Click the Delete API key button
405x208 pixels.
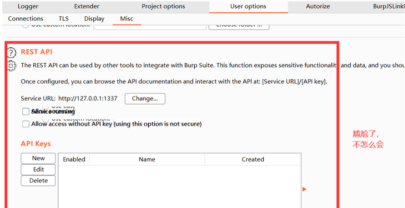pyautogui.click(x=38, y=181)
